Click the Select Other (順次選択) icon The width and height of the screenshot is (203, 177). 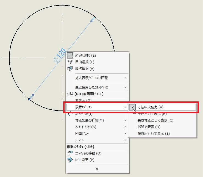pyautogui.click(x=70, y=69)
